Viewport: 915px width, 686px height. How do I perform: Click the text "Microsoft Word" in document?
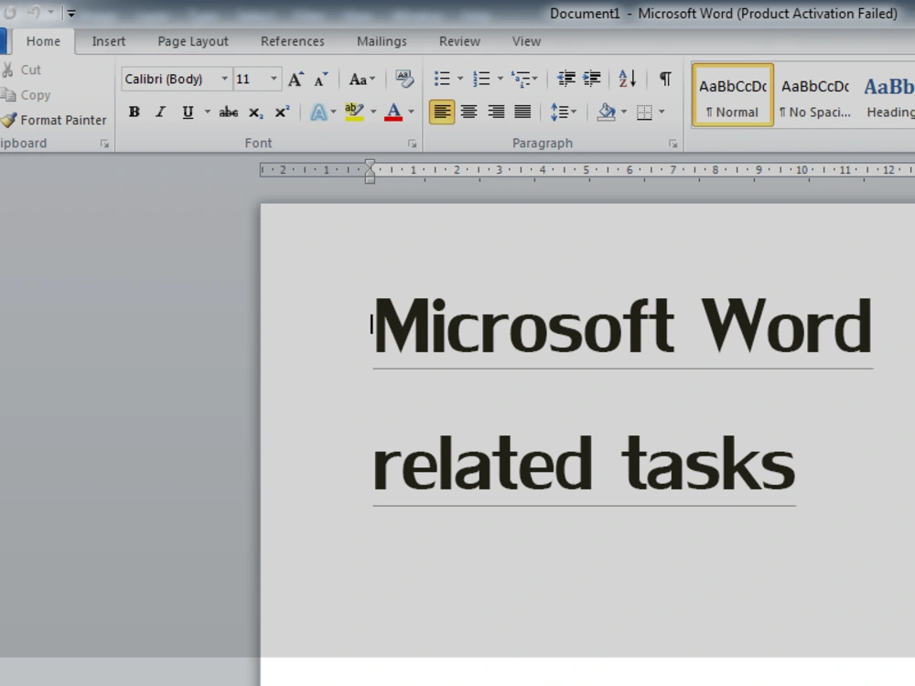pos(622,326)
